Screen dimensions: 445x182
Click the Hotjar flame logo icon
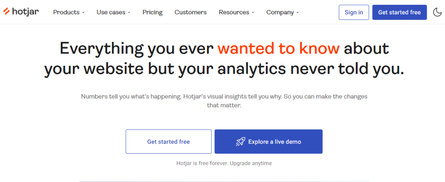(7, 12)
